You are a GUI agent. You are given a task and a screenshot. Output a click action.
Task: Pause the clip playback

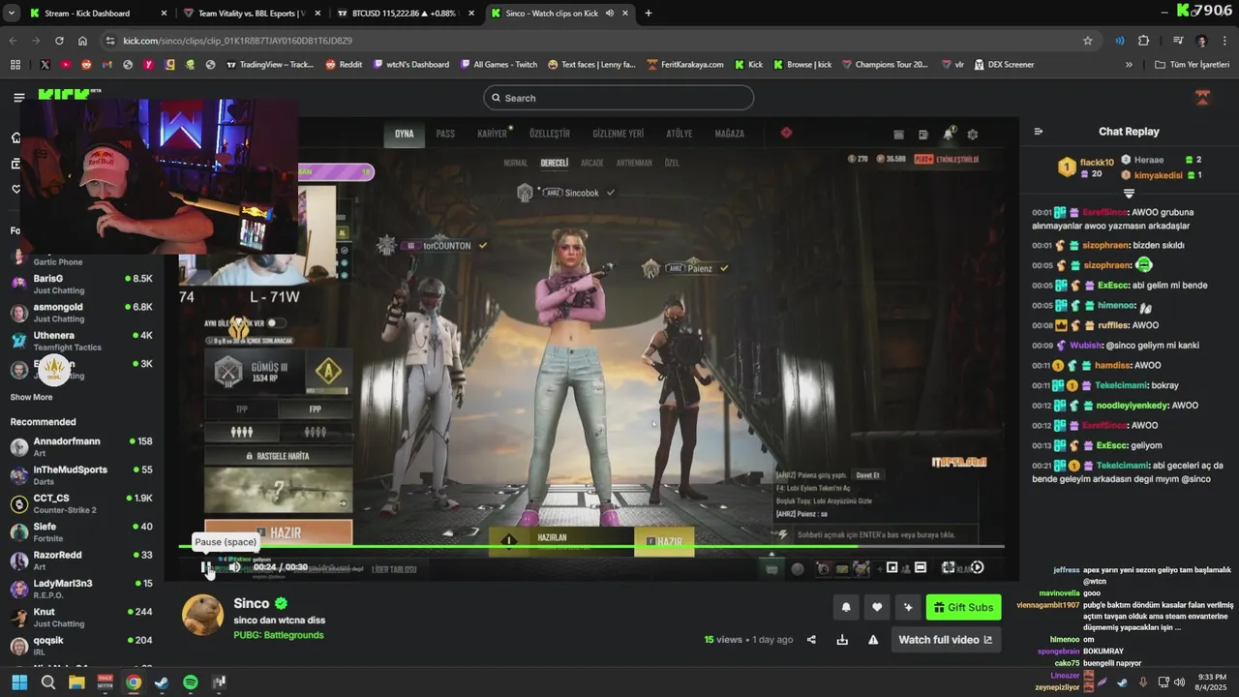(x=205, y=567)
